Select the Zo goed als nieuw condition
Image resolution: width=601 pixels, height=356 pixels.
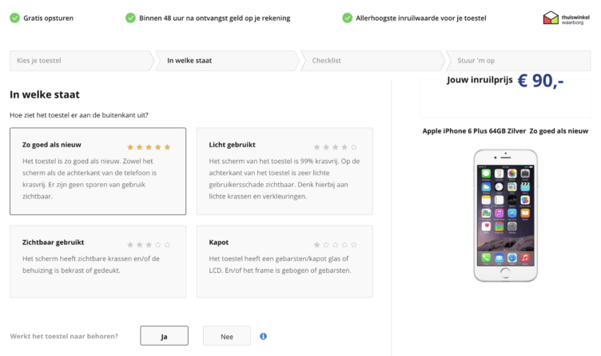(98, 171)
